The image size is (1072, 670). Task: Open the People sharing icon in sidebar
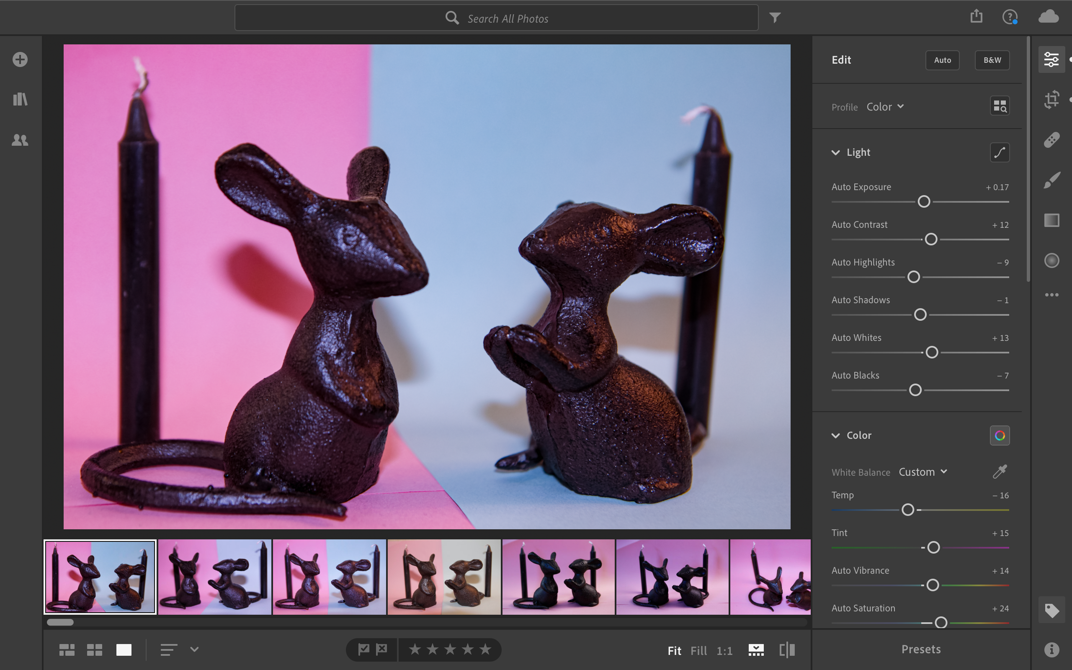click(x=20, y=140)
